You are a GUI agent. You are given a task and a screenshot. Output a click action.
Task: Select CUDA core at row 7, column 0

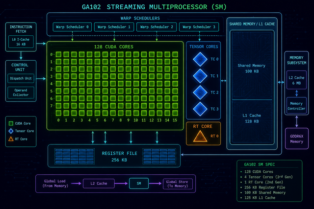click(x=58, y=106)
